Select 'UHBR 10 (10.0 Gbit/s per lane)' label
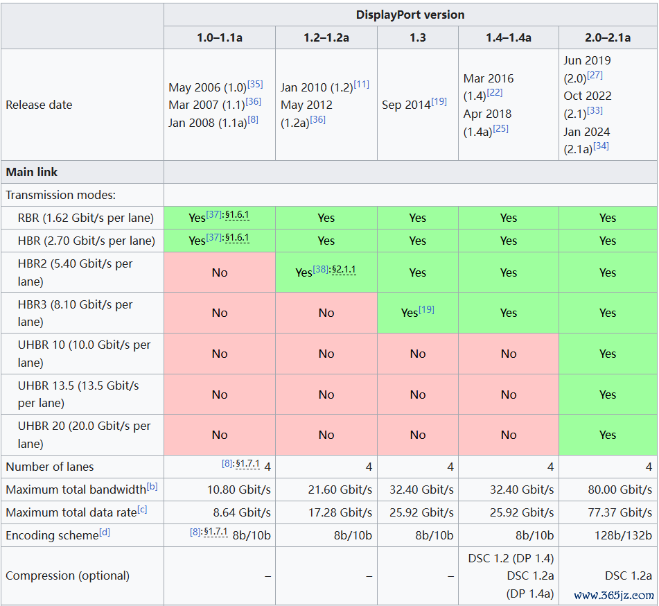This screenshot has width=659, height=606. tap(84, 354)
